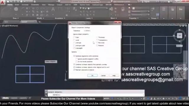The height and width of the screenshot is (106, 189).
Task: Click North on the ViewCube compass
Action: pos(180,30)
